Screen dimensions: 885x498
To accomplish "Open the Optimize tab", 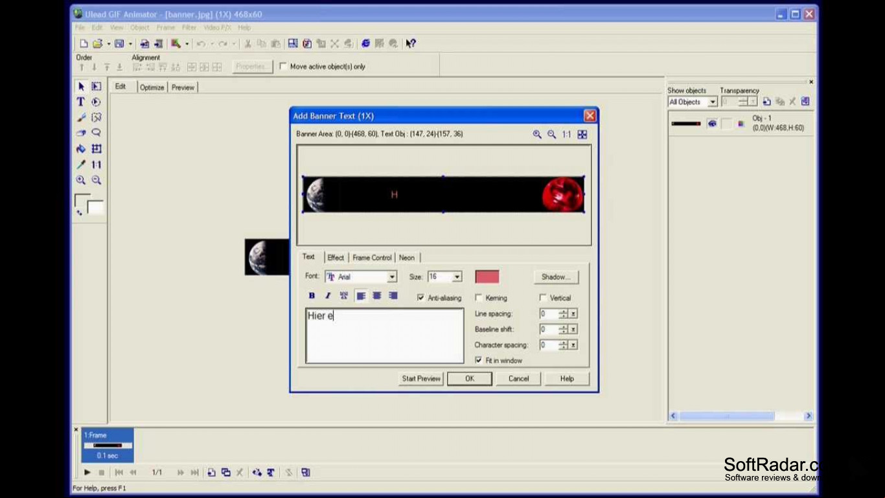I will pyautogui.click(x=152, y=87).
